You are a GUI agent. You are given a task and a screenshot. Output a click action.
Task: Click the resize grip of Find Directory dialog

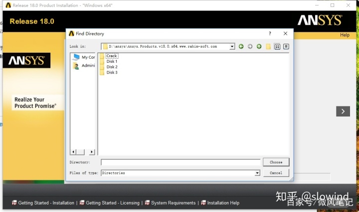click(291, 180)
